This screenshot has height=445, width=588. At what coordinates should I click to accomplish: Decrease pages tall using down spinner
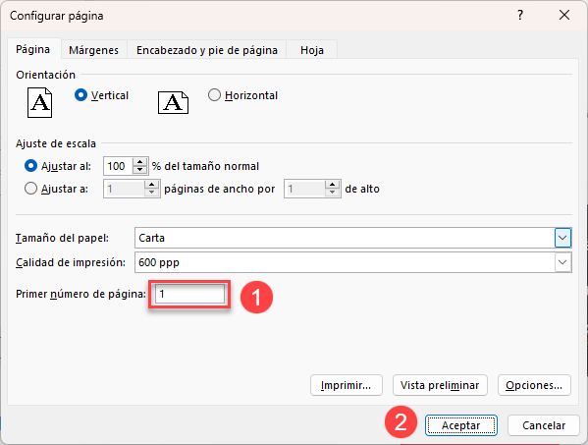(332, 193)
